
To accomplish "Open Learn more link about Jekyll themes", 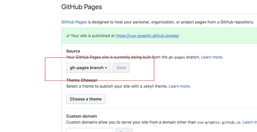I will click(x=179, y=86).
